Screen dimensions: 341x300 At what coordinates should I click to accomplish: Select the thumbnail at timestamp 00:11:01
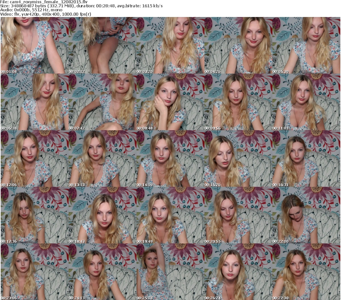306,102
